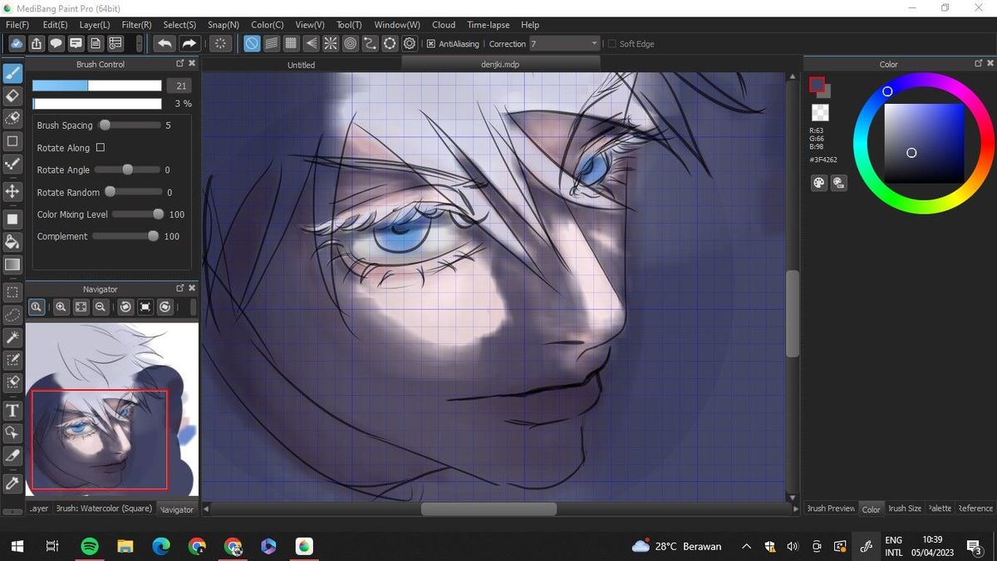Switch to the Reference panel tab
997x561 pixels.
coord(975,509)
